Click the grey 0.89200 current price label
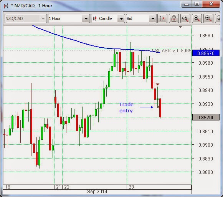This screenshot has width=223, height=197. pos(206,117)
